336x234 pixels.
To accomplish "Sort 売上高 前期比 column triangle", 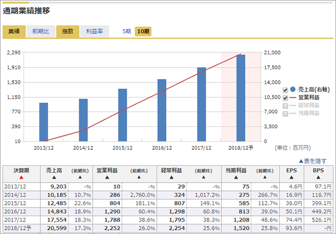I will [80, 177].
